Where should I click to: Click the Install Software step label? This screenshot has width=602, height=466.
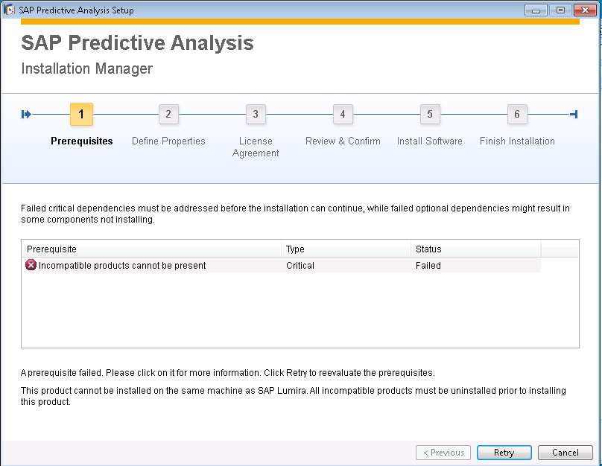(430, 141)
